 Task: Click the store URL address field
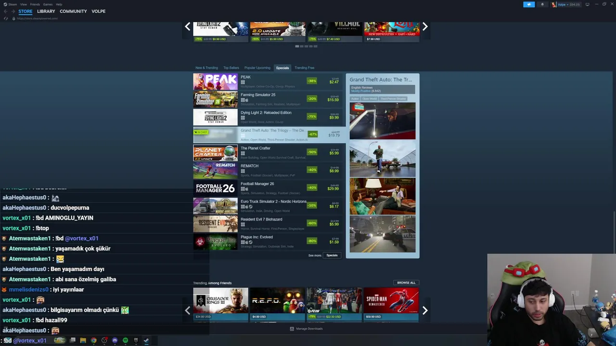point(38,18)
